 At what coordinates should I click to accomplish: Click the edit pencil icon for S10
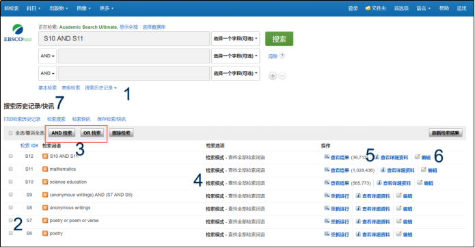click(x=420, y=182)
